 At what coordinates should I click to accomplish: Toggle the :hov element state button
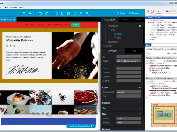169,53
